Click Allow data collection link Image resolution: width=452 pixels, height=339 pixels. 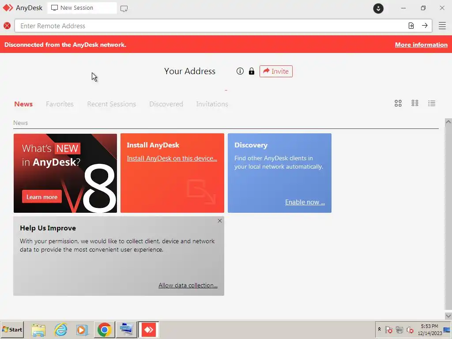(188, 285)
